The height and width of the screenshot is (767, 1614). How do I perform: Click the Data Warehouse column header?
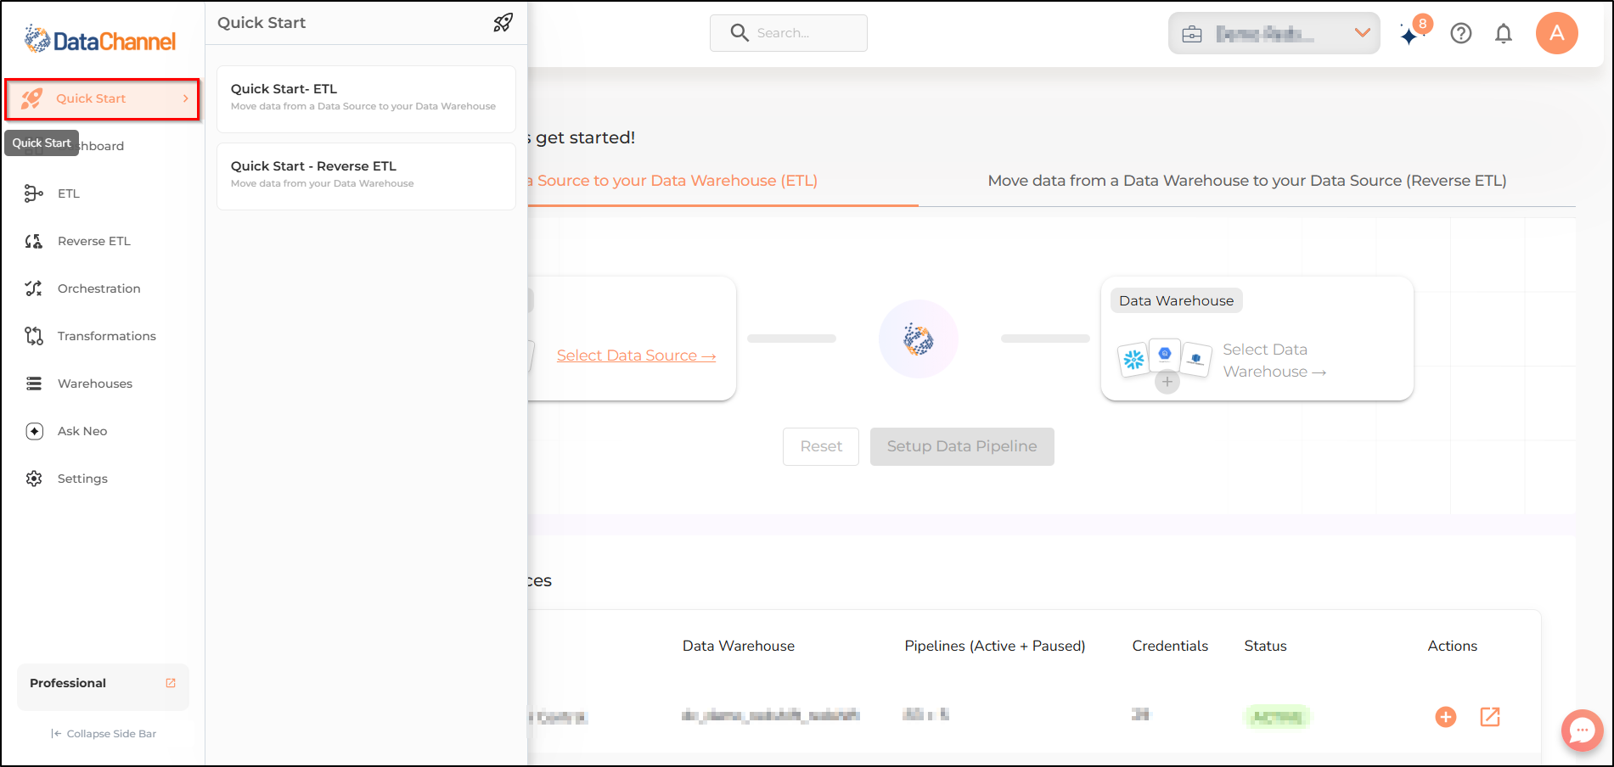click(739, 646)
